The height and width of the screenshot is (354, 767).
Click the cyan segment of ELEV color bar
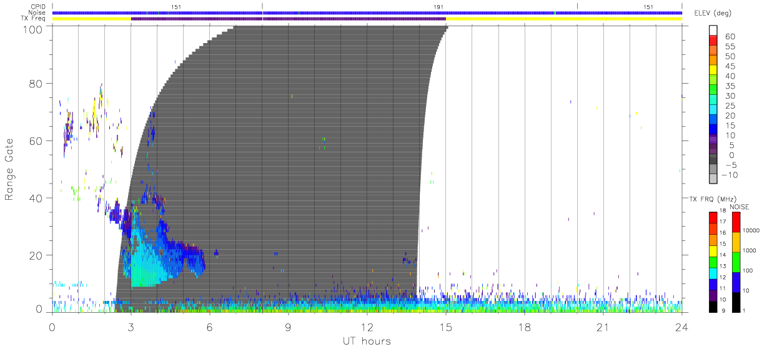(713, 109)
